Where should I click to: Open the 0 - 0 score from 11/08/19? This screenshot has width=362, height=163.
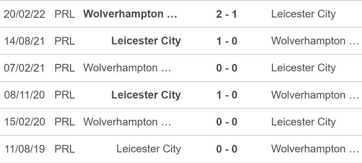tap(227, 149)
